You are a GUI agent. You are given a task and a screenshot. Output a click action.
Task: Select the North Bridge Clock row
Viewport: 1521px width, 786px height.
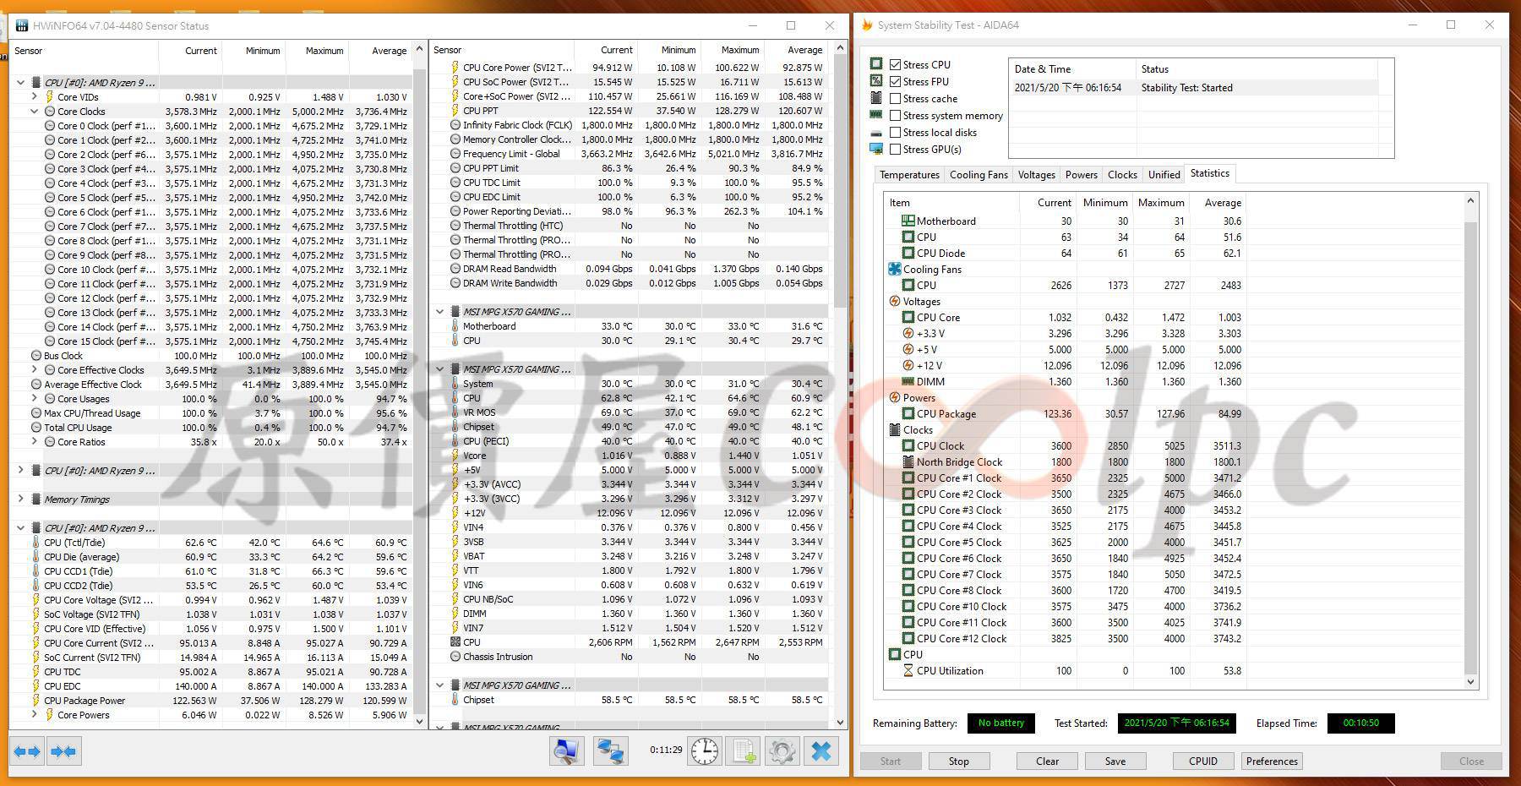pyautogui.click(x=1065, y=461)
